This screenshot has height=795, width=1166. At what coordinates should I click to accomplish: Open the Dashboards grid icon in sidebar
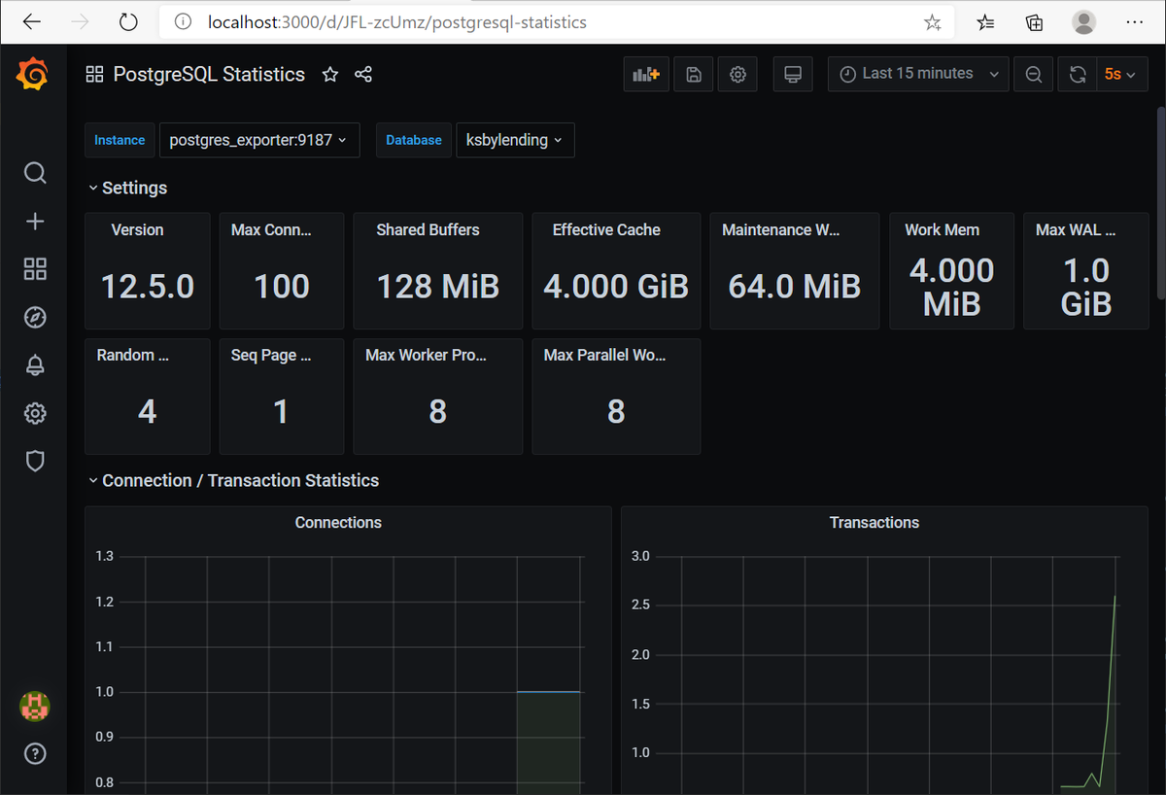pyautogui.click(x=35, y=269)
